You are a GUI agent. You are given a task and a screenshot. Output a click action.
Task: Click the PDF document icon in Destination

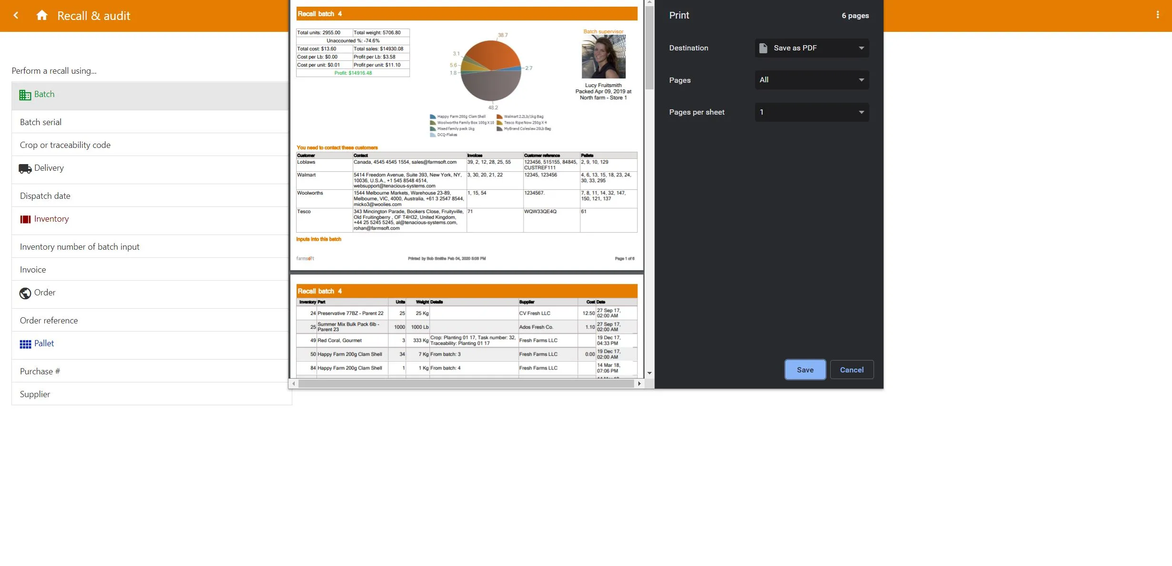pos(763,48)
